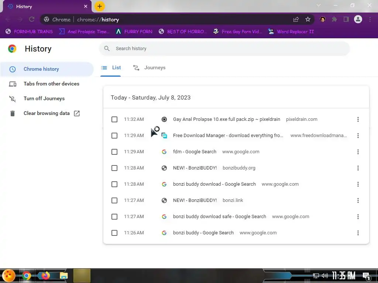Tick the 11:26 AM bonzi buddy search checkbox
378x283 pixels.
[x=114, y=233]
